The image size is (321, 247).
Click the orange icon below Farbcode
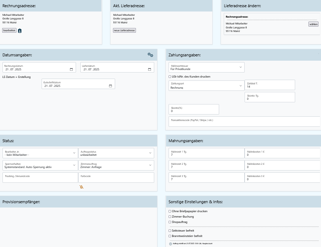[x=81, y=187]
